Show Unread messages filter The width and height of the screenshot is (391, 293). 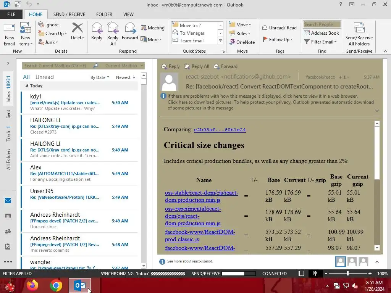pos(44,77)
